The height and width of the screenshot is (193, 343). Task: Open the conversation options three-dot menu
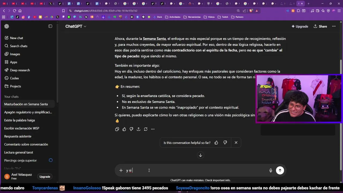click(334, 26)
